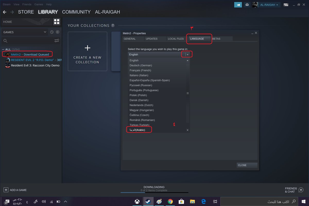Choose Čeština (Czech) from the list

pyautogui.click(x=157, y=115)
